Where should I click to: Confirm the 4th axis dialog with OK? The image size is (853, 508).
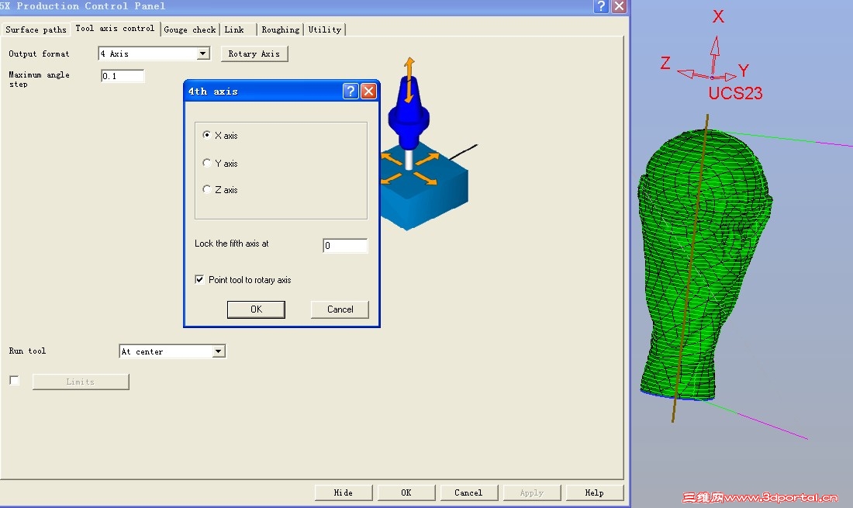(x=256, y=309)
